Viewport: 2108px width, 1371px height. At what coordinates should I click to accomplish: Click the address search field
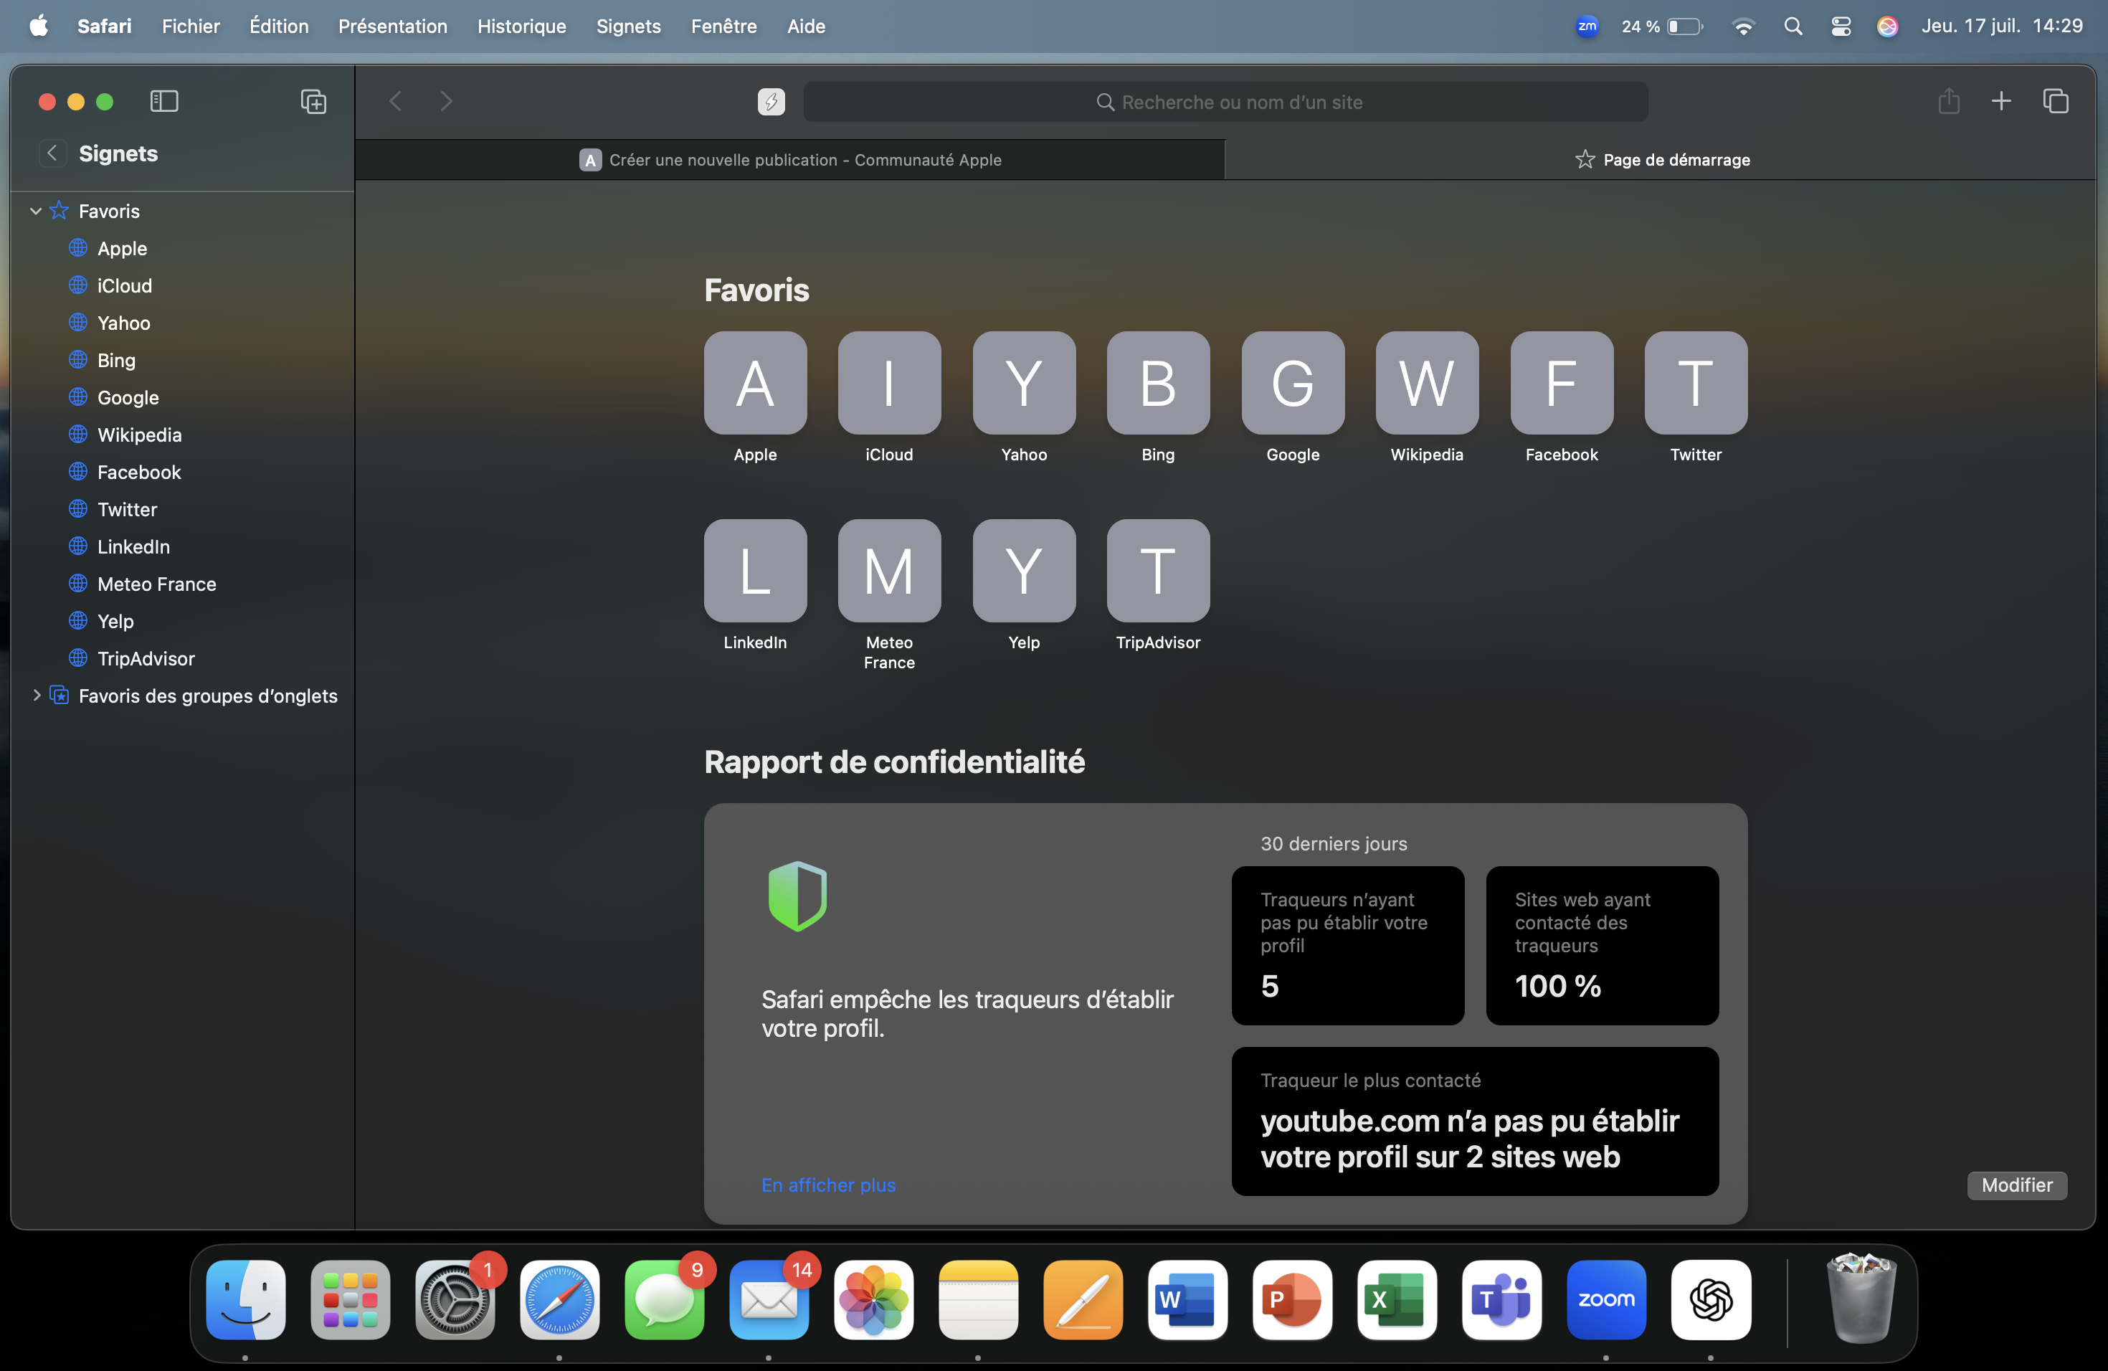click(1225, 102)
